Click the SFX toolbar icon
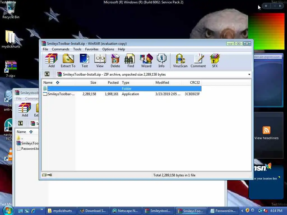 [215, 60]
